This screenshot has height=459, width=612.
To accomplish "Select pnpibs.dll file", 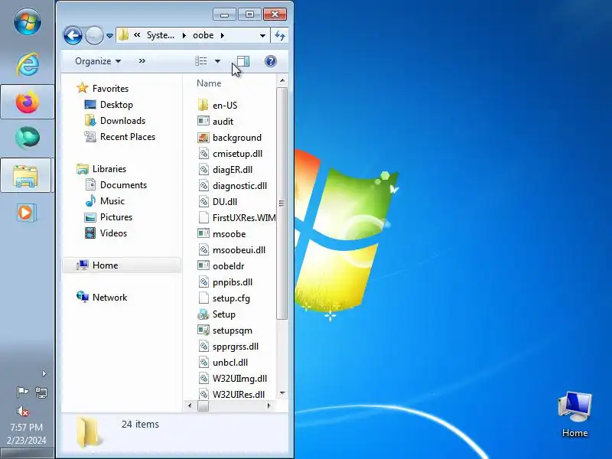I will tap(233, 282).
